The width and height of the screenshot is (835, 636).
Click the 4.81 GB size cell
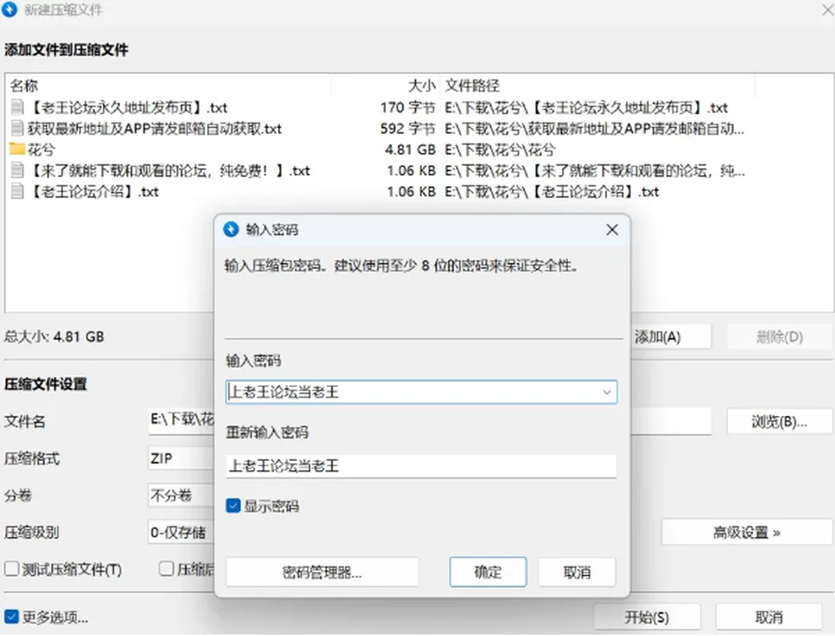411,149
